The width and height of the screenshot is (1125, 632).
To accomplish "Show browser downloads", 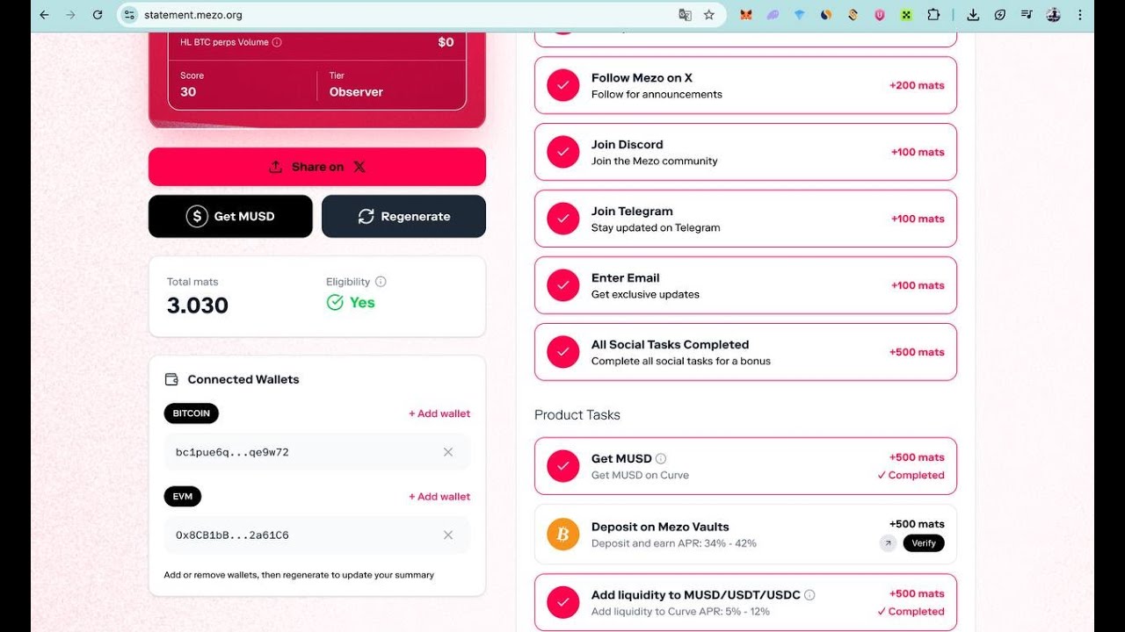I will pyautogui.click(x=973, y=15).
